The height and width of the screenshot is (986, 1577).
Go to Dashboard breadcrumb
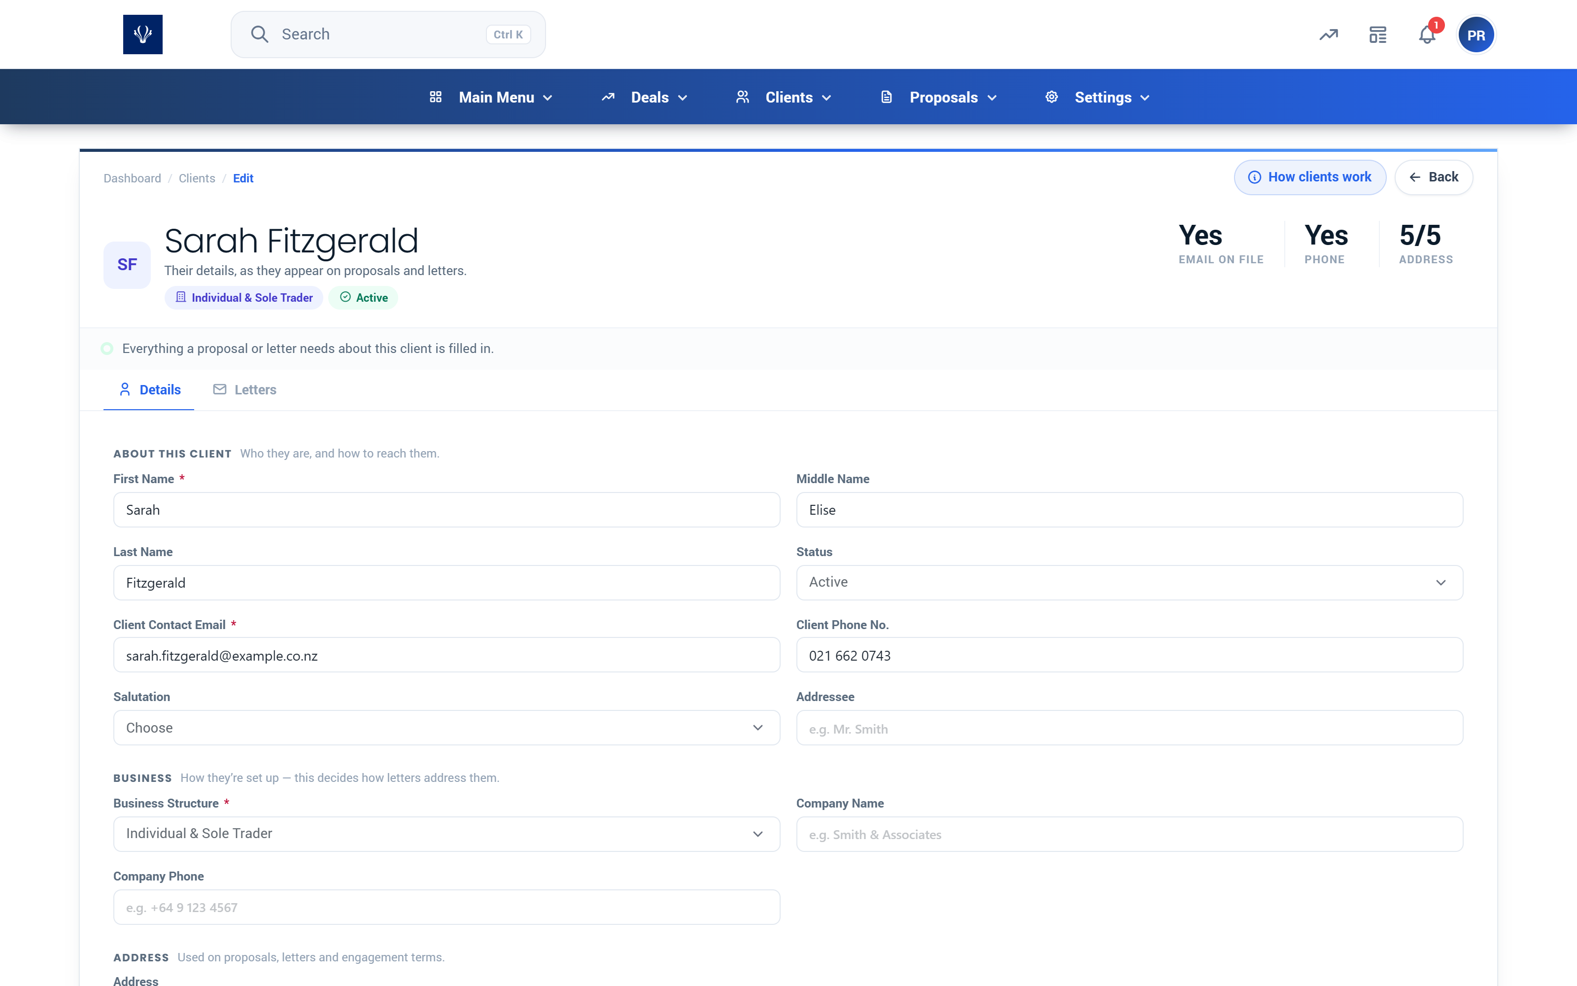[x=132, y=178]
